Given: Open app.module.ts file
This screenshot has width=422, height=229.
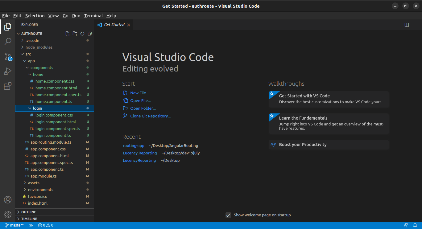Looking at the screenshot, I should [55, 176].
